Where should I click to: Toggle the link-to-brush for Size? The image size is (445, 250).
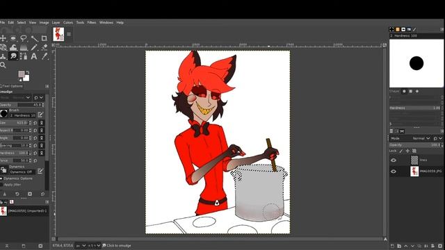click(42, 123)
